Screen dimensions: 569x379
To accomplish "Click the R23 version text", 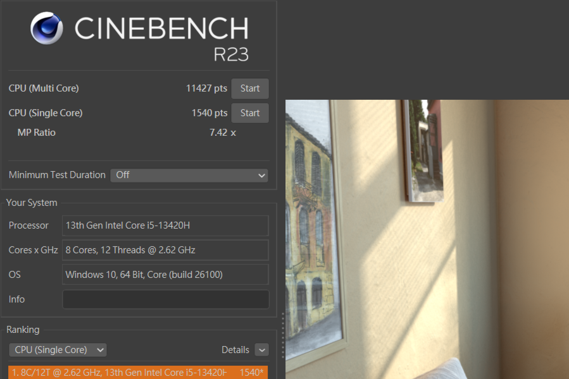I will click(x=231, y=55).
